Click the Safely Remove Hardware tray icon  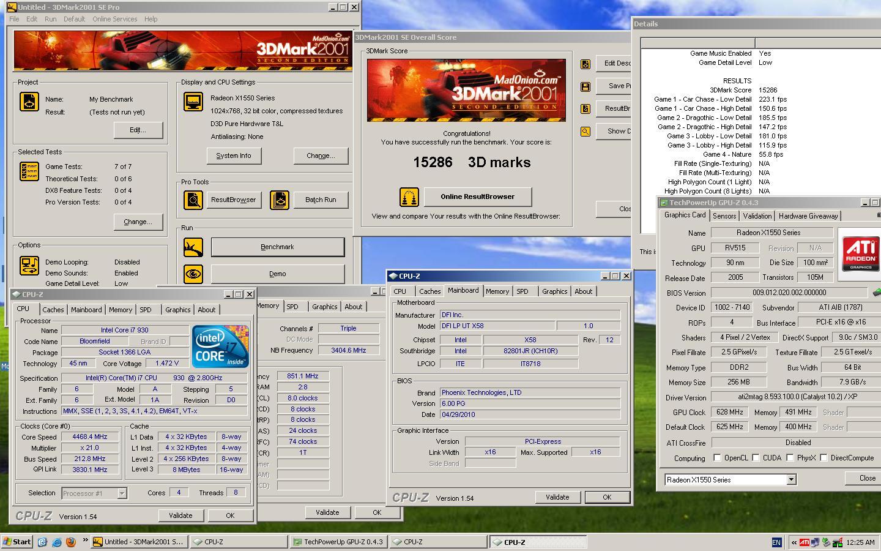pos(827,542)
